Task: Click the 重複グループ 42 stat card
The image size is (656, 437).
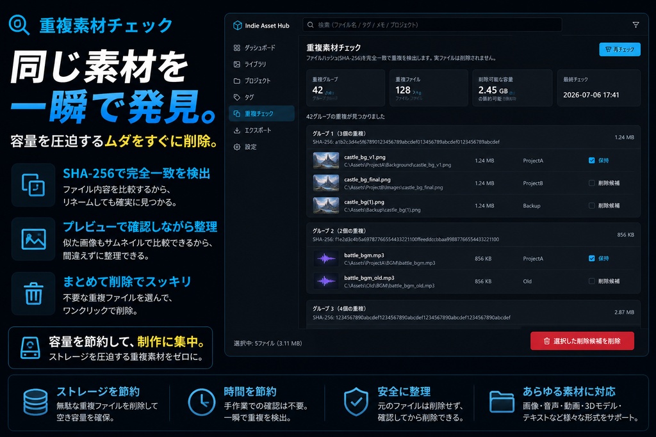Action: tap(345, 88)
